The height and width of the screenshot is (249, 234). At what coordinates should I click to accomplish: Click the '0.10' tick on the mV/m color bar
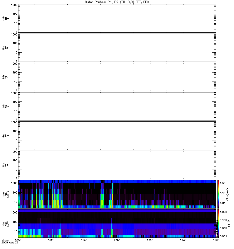click(222, 193)
